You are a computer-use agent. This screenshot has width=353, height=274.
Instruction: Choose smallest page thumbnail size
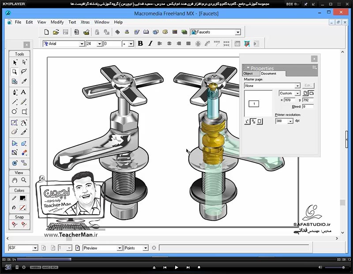coord(247,122)
